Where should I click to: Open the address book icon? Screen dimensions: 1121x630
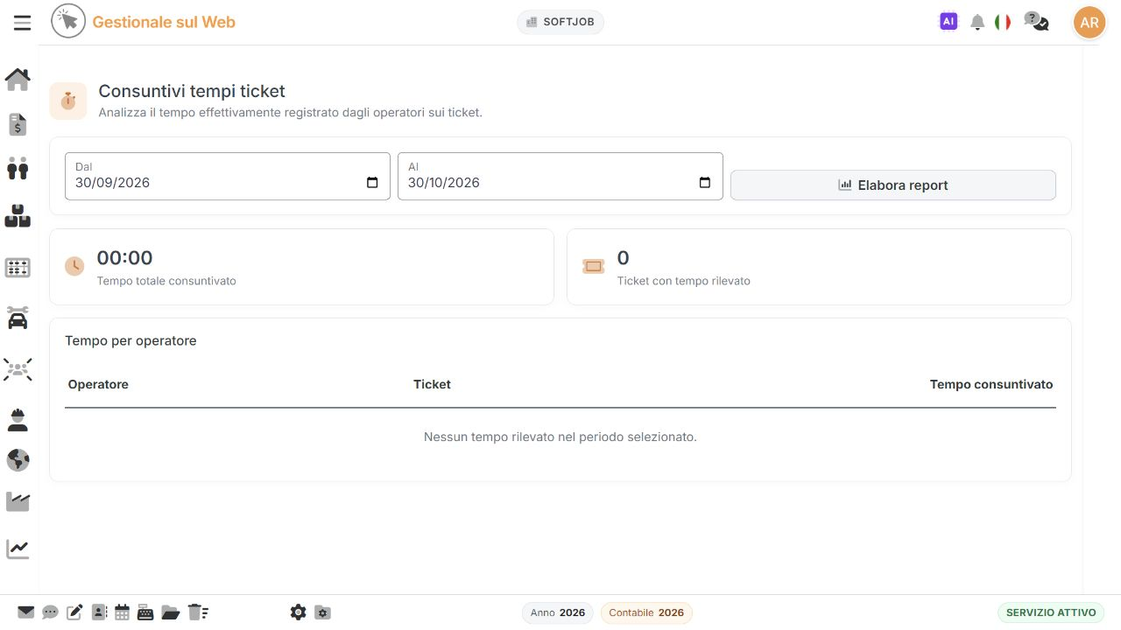(99, 612)
